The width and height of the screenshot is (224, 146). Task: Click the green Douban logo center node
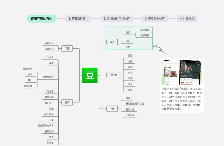click(90, 75)
